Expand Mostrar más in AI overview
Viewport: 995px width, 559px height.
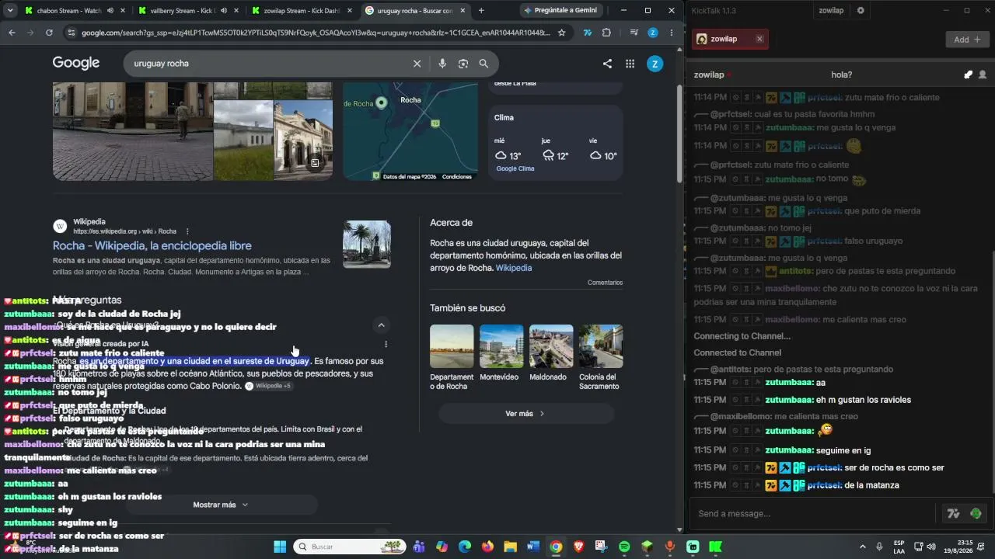point(221,505)
